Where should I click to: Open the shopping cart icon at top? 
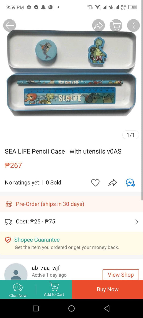(x=116, y=25)
